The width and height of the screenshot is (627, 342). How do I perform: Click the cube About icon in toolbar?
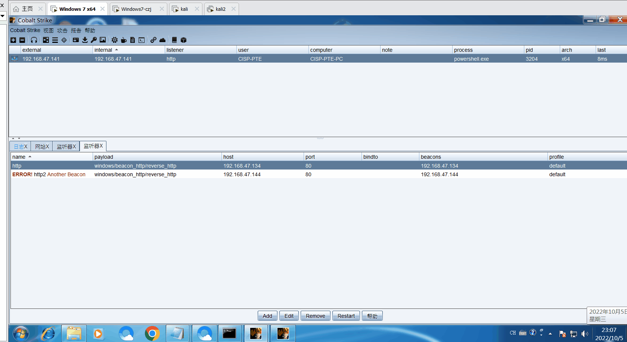tap(183, 40)
